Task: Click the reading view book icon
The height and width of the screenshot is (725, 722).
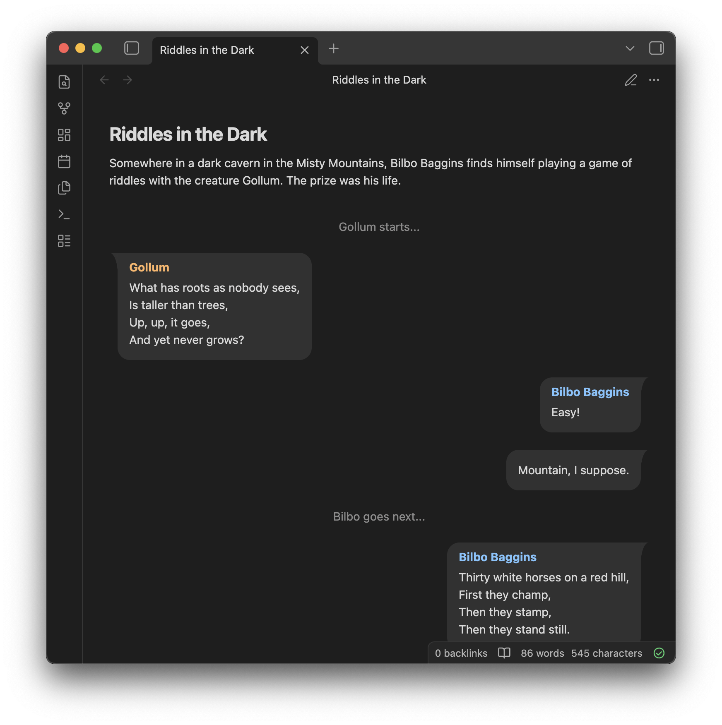Action: pos(504,653)
